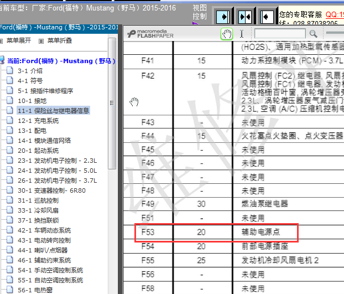The image size is (344, 294).
Task: Click fuse cell F44 in table
Action: pos(148,136)
